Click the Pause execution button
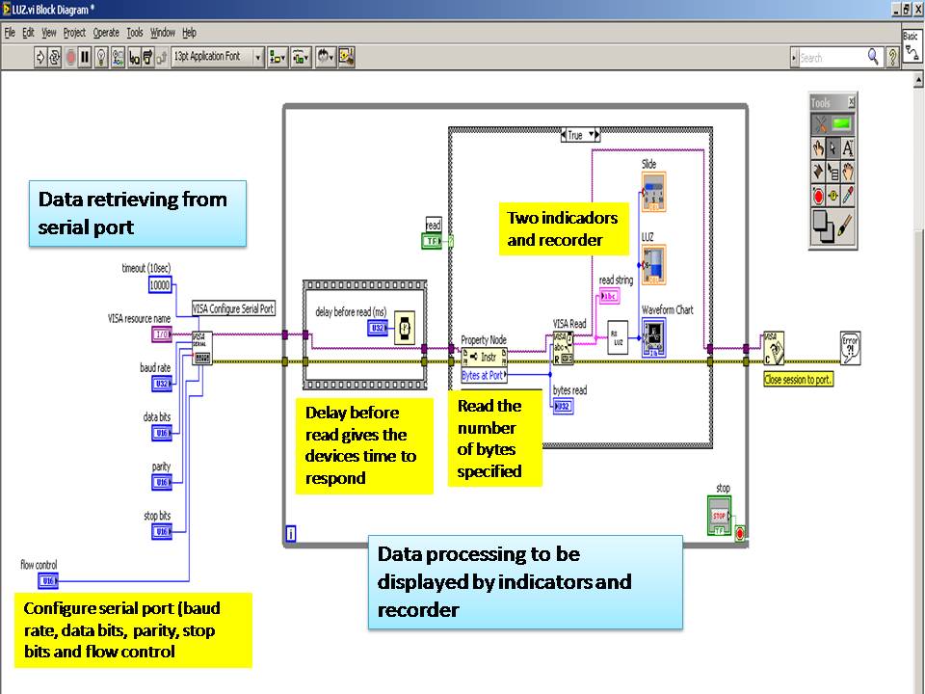The height and width of the screenshot is (694, 925). (85, 57)
